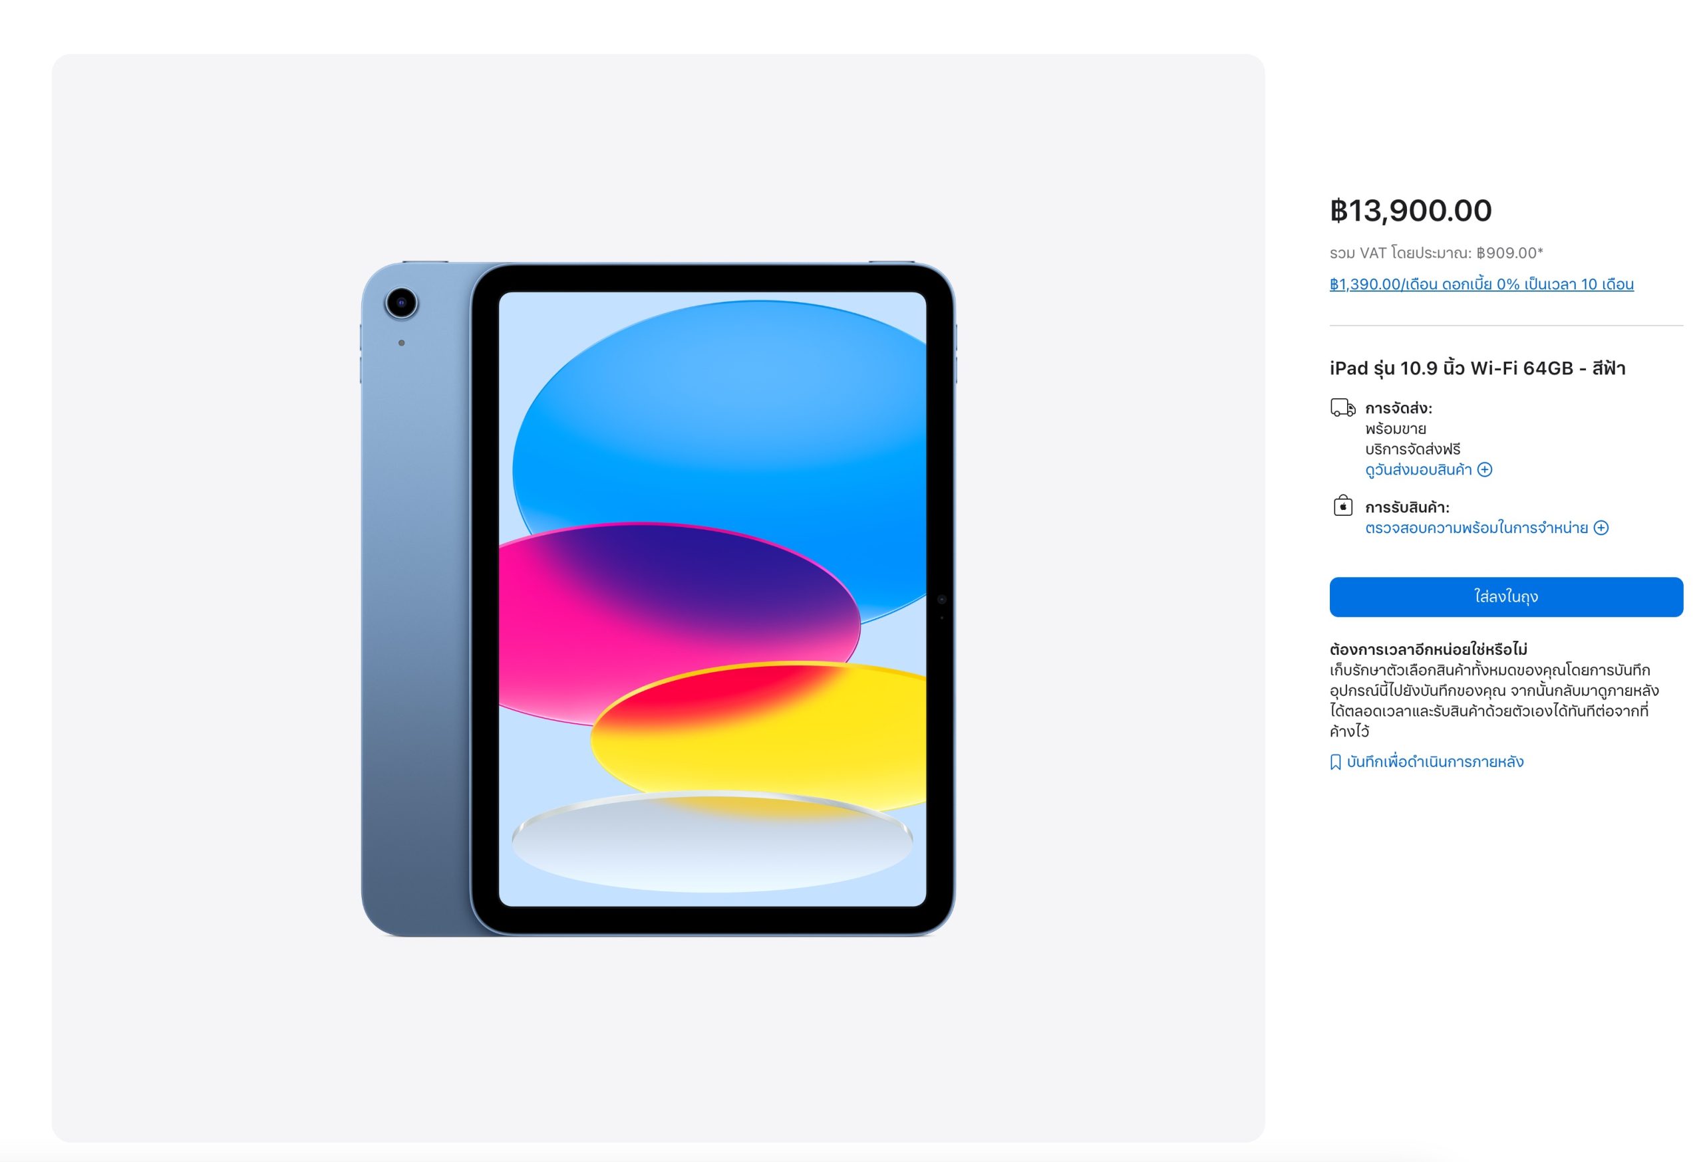Screen dimensions: 1703x1162
Task: Click the iPad front display wallpaper image
Action: click(x=712, y=599)
